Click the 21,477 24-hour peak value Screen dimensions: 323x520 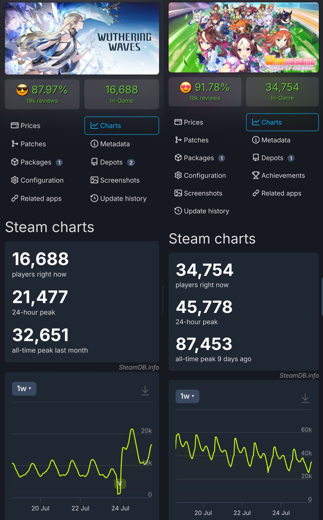click(x=40, y=297)
